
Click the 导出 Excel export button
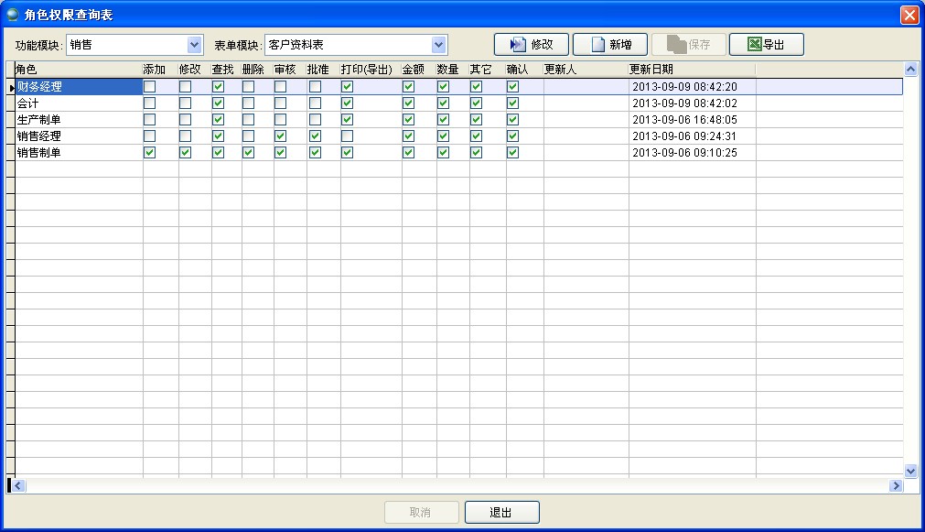pyautogui.click(x=766, y=45)
